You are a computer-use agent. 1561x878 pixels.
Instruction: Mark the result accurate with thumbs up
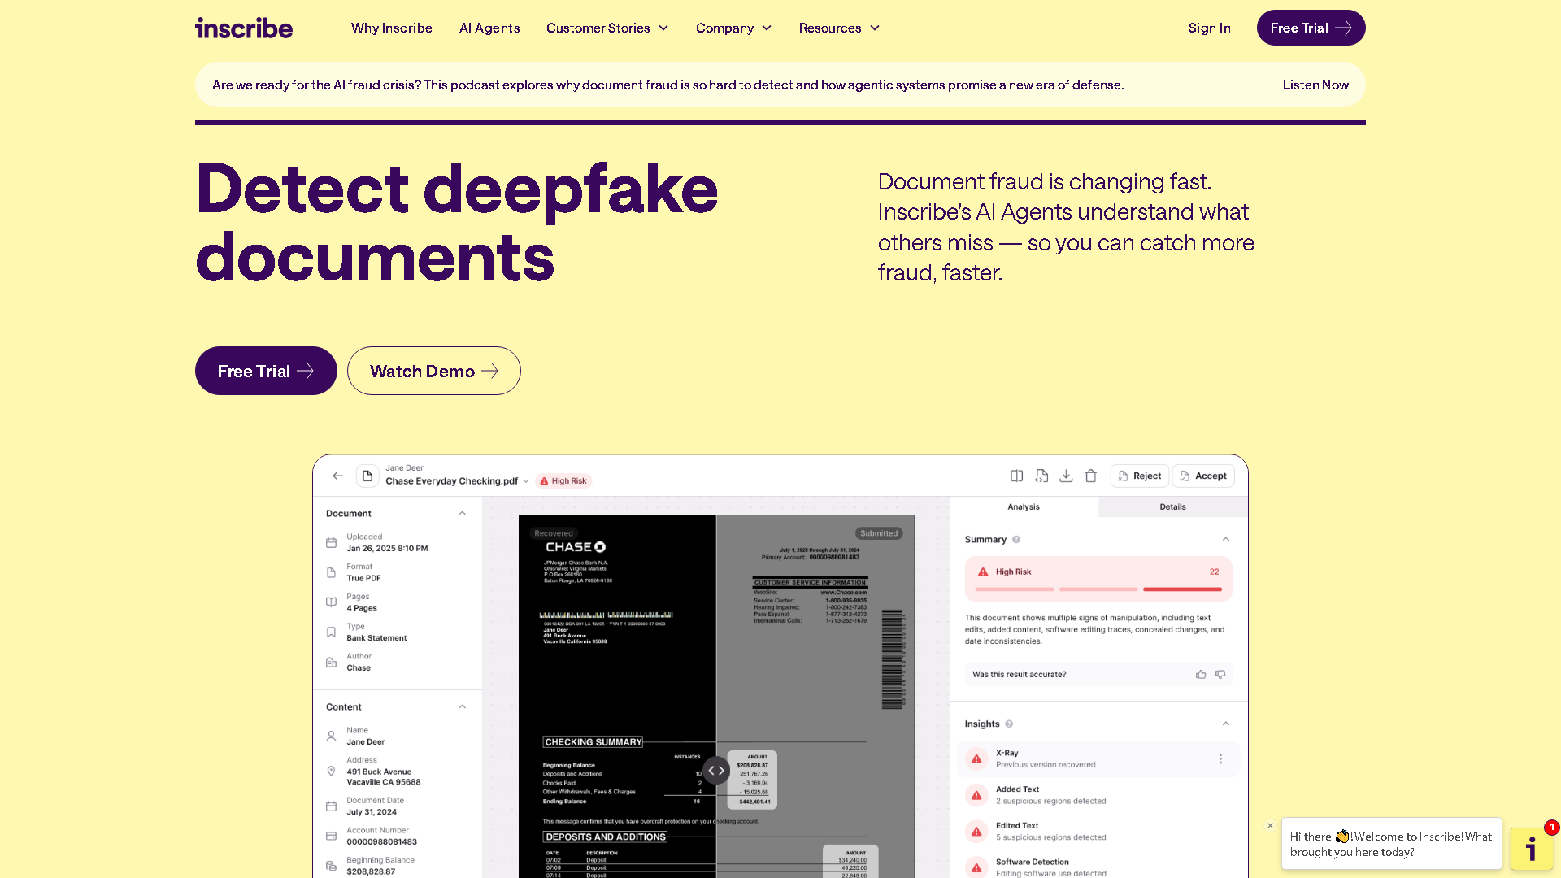click(1200, 674)
